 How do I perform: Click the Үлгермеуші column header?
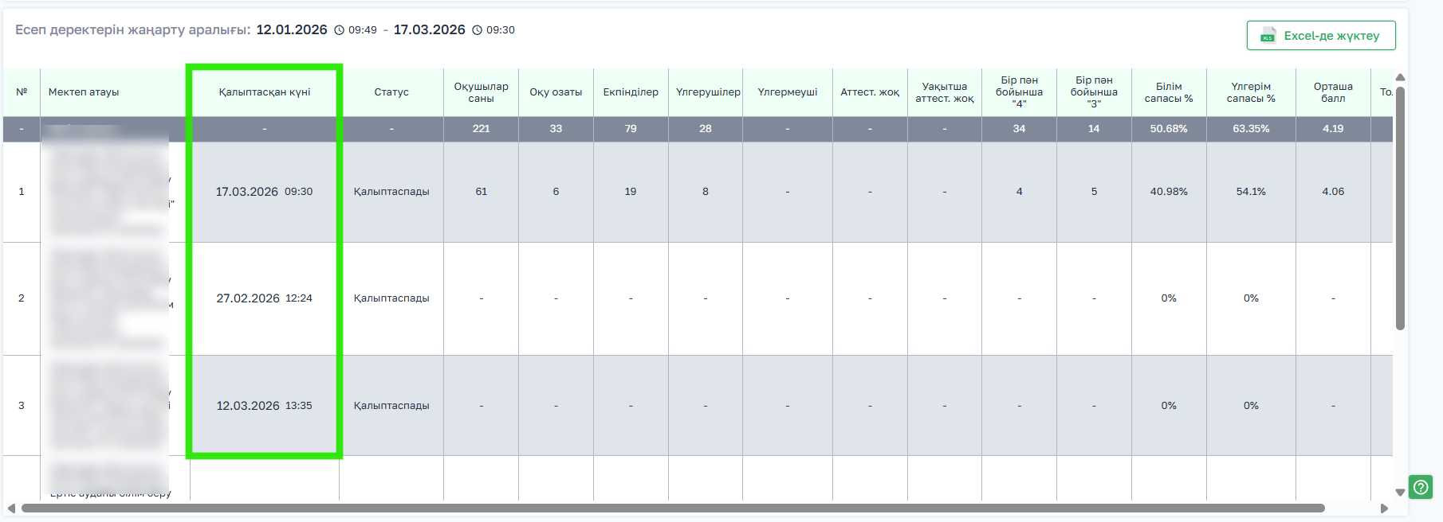pyautogui.click(x=788, y=92)
